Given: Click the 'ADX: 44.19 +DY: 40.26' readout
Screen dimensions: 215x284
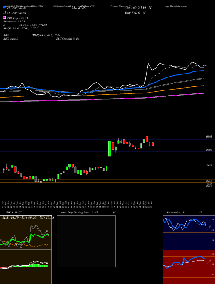Looking at the screenshot, I should point(19,218).
